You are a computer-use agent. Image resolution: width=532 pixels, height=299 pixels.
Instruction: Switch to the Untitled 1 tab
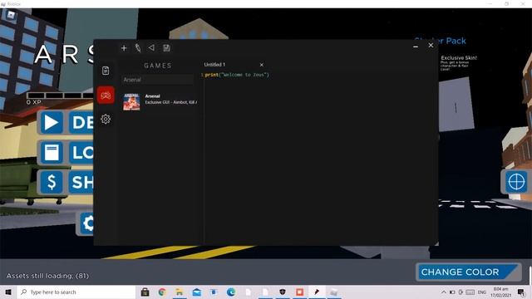tap(214, 65)
